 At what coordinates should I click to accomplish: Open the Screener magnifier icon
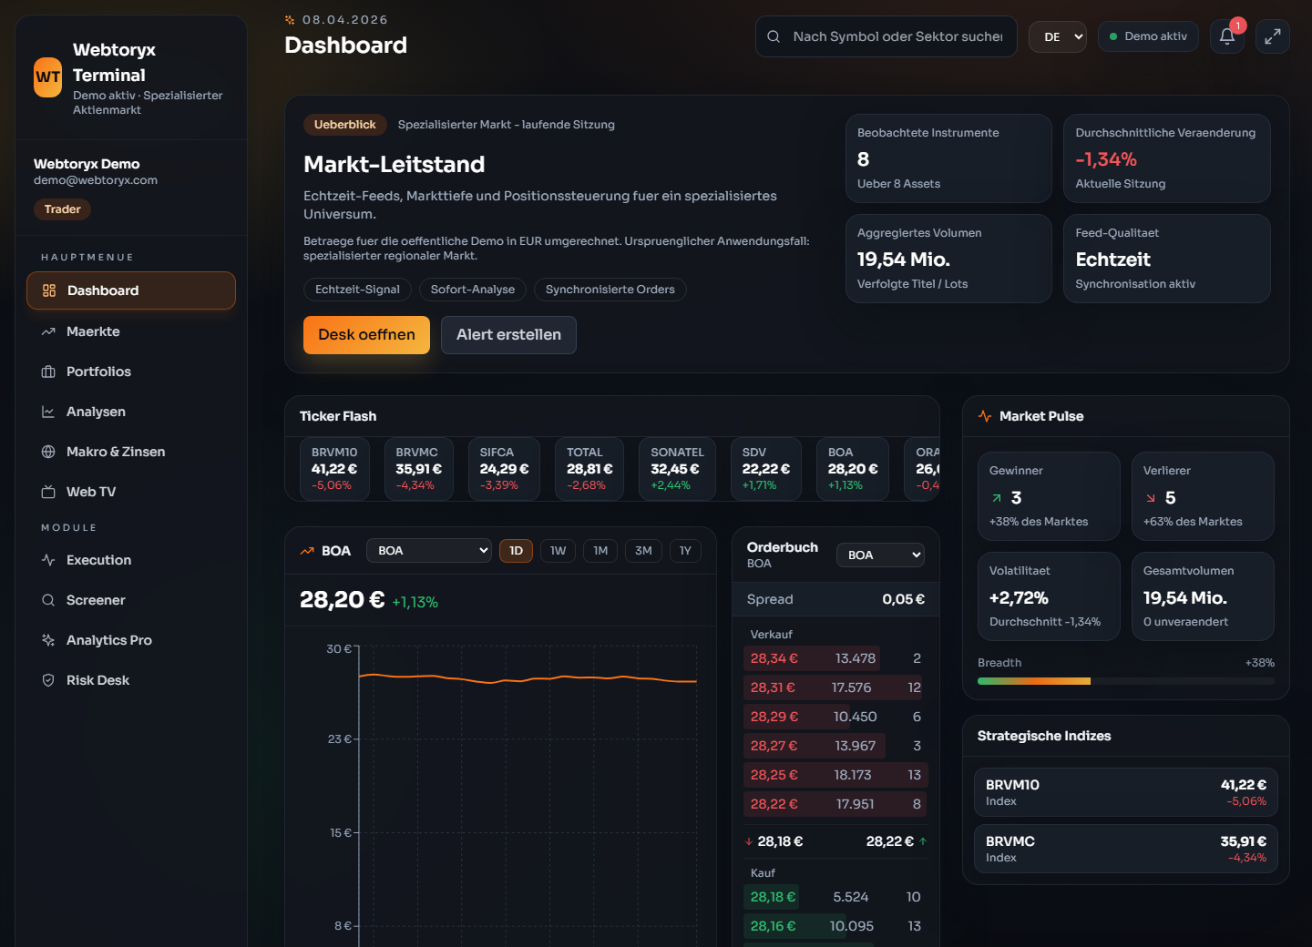pos(48,600)
